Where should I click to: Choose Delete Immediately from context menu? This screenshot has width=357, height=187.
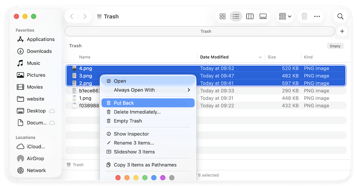pyautogui.click(x=148, y=112)
